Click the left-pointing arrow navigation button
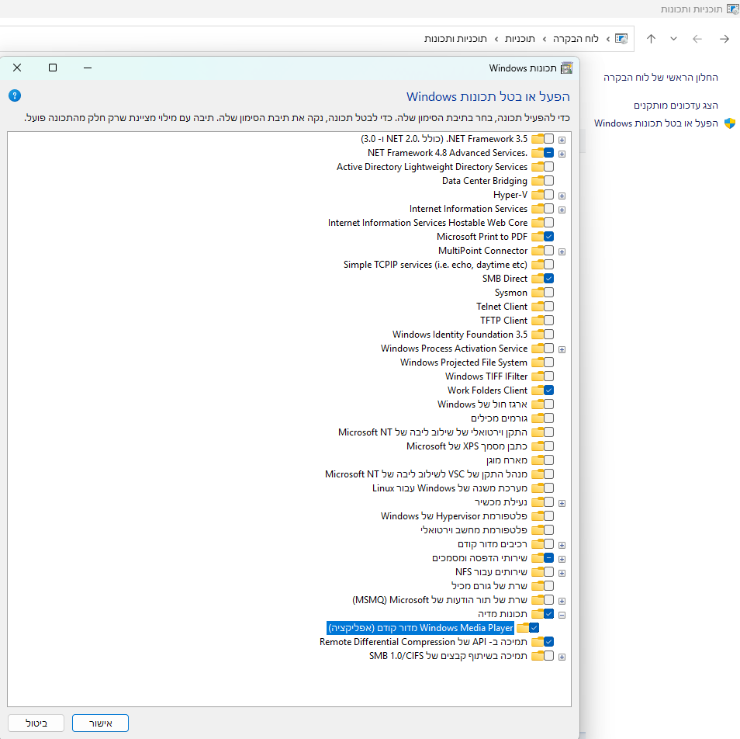Image resolution: width=740 pixels, height=739 pixels. click(697, 39)
